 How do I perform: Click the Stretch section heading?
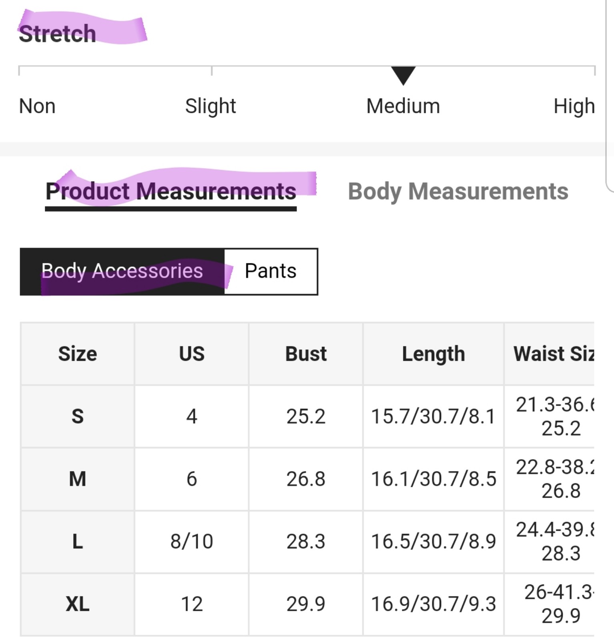click(x=57, y=34)
